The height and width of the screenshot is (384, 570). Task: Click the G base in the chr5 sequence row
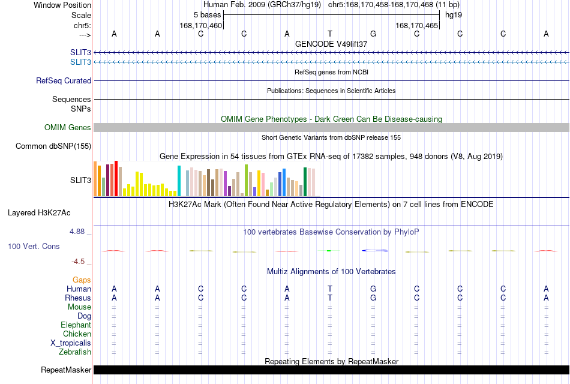(373, 34)
